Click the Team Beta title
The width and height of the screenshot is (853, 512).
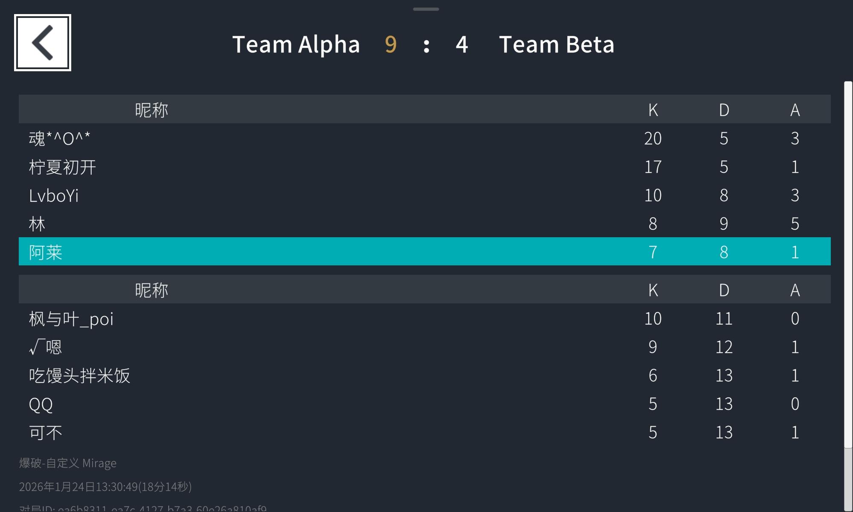point(557,44)
